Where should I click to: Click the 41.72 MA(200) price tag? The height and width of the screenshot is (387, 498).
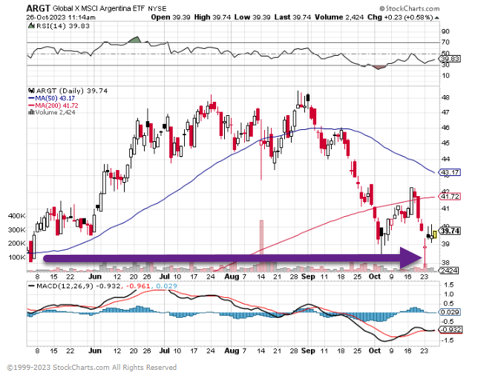point(450,197)
